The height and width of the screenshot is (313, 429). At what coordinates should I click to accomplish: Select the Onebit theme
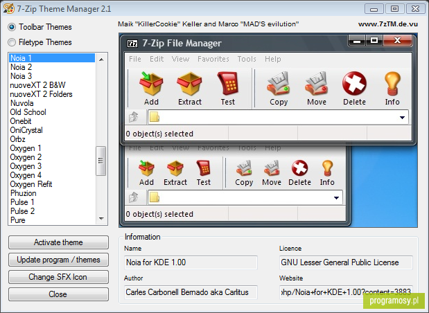[52, 121]
